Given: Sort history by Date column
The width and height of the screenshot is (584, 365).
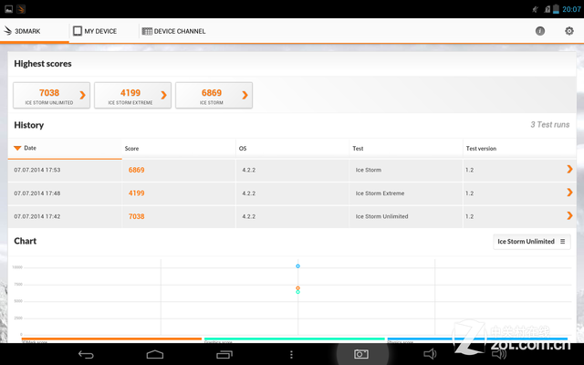Looking at the screenshot, I should (65, 148).
